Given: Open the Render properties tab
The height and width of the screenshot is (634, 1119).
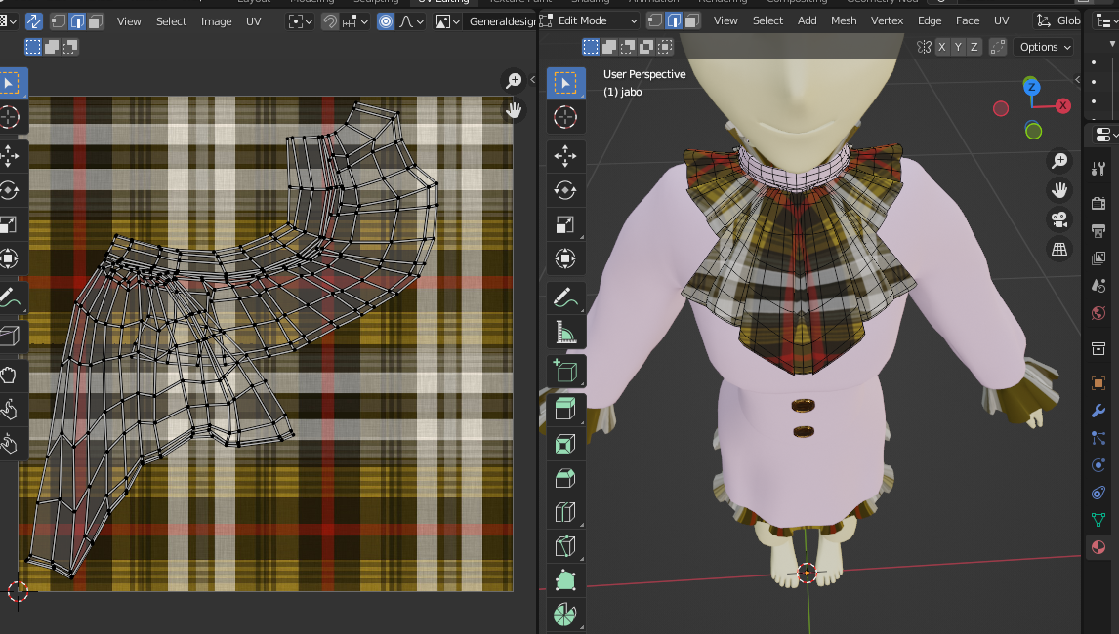Looking at the screenshot, I should pos(1099,203).
